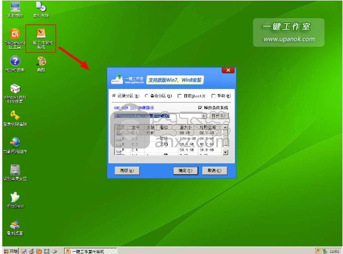The height and width of the screenshot is (254, 343).
Task: Click the second quick launch taskbar icon
Action: 32,251
